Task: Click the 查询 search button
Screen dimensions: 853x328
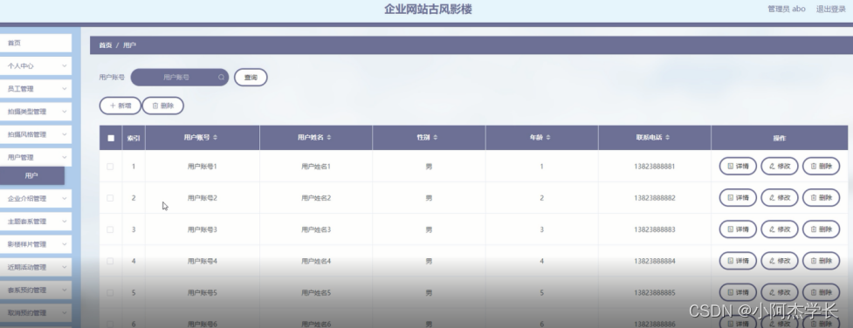Action: pos(251,78)
